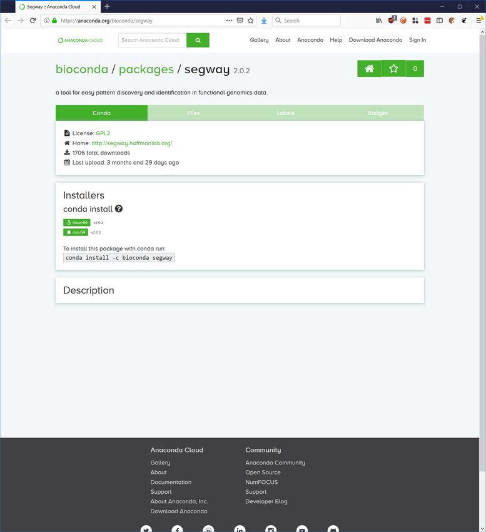
Task: Open Gallery in top navigation
Action: coord(259,40)
